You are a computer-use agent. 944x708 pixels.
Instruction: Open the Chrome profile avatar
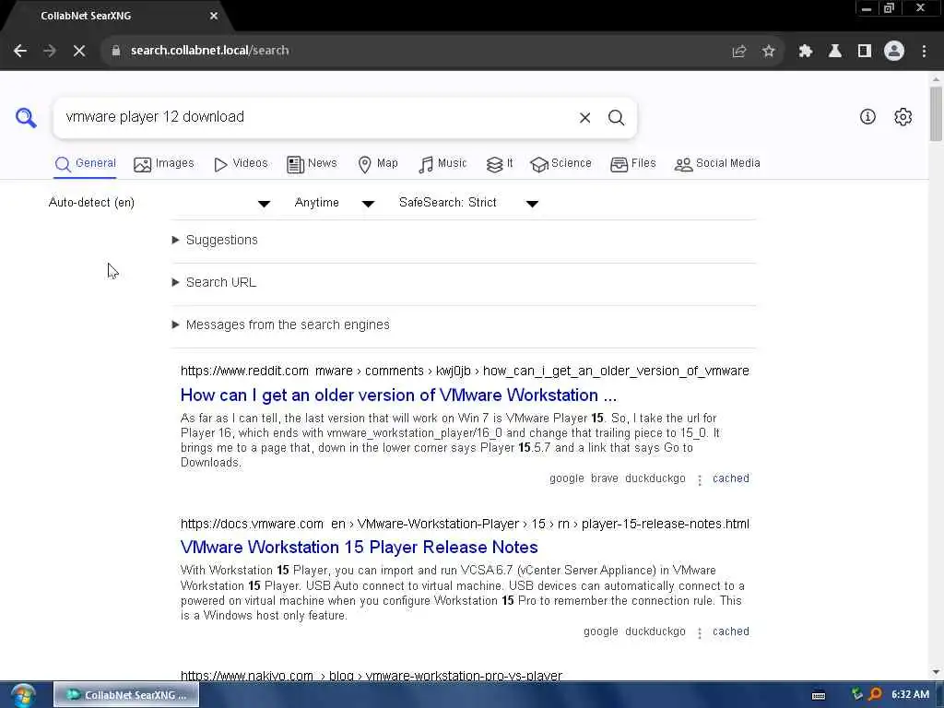pyautogui.click(x=894, y=51)
